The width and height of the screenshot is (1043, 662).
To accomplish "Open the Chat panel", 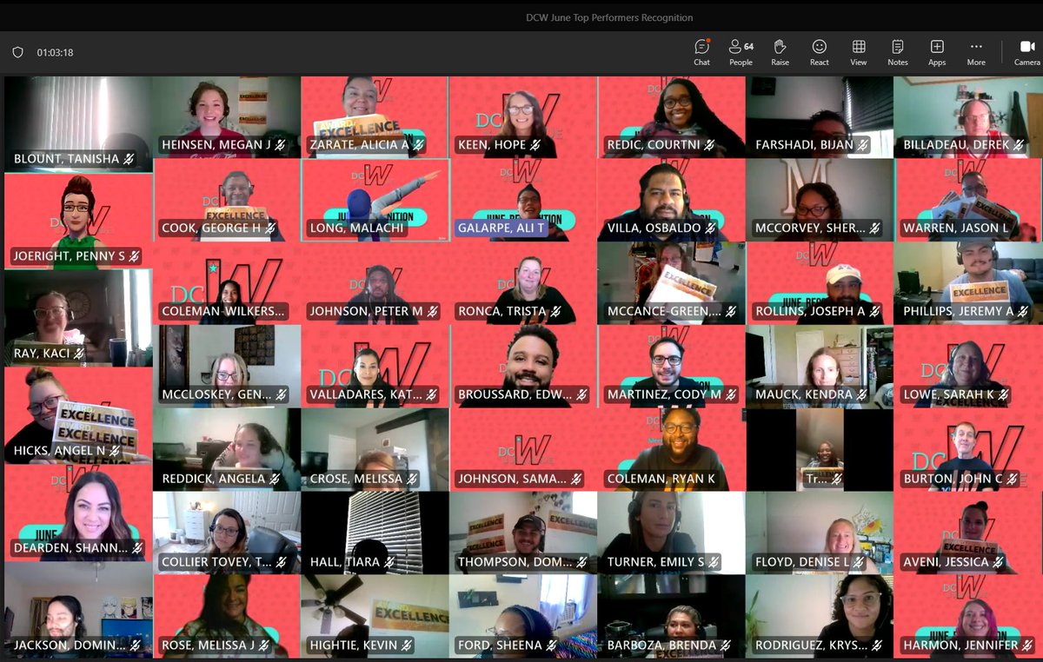I will pyautogui.click(x=701, y=52).
